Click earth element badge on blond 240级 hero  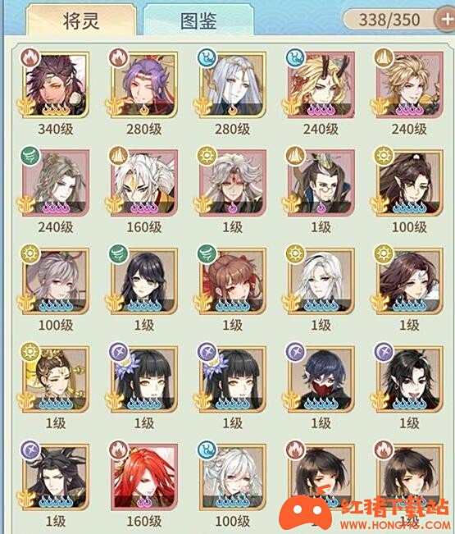(384, 57)
